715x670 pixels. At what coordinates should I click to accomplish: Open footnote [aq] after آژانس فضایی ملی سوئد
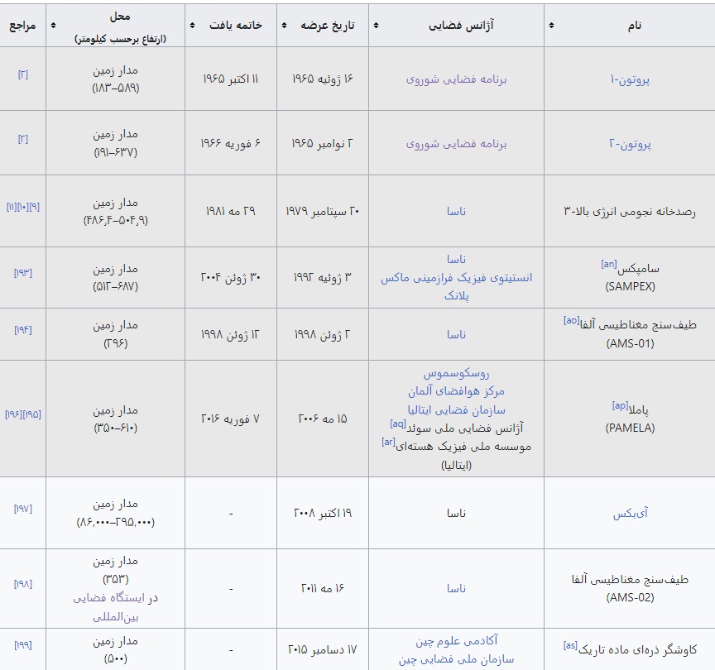pyautogui.click(x=397, y=424)
